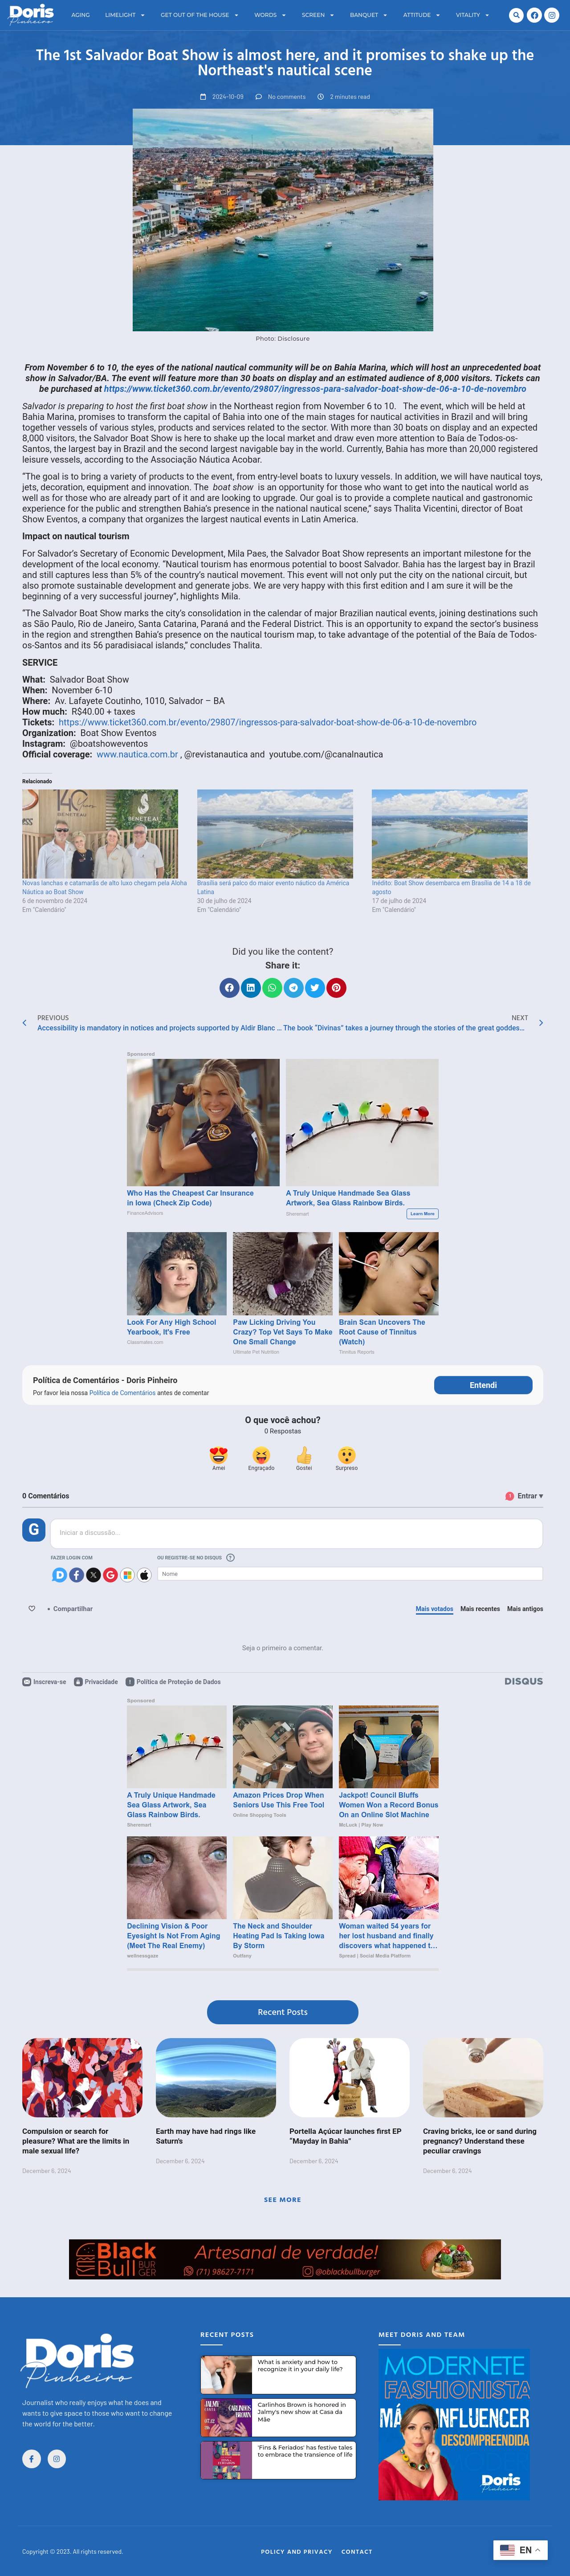The width and height of the screenshot is (570, 2576).
Task: Click the Entendi button
Action: [483, 1385]
